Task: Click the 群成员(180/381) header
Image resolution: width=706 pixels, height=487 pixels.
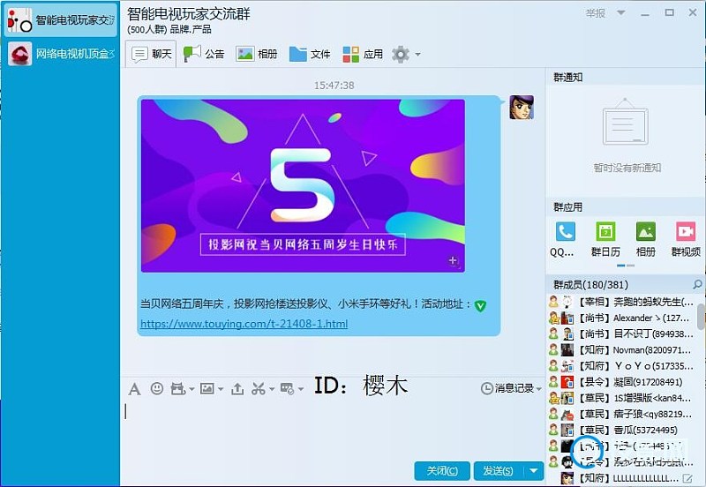Action: [590, 285]
